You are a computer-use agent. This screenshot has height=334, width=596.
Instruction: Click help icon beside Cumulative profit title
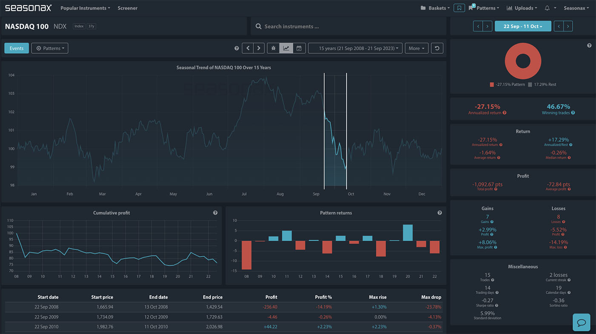tap(215, 213)
